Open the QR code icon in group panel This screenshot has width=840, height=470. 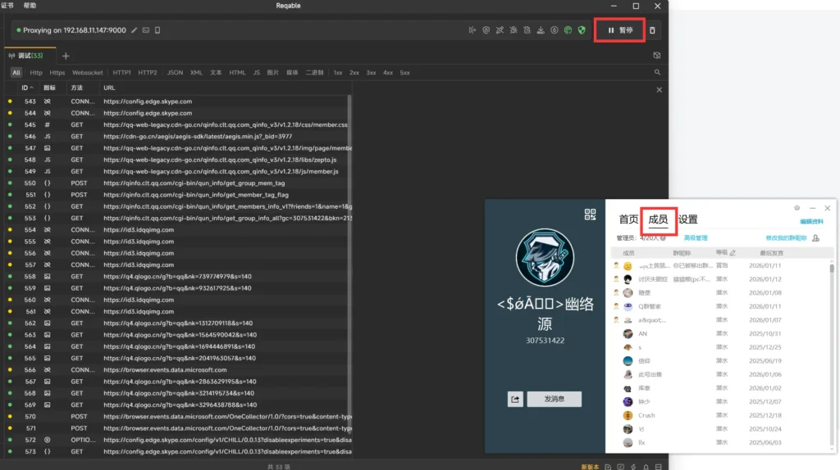pos(590,215)
